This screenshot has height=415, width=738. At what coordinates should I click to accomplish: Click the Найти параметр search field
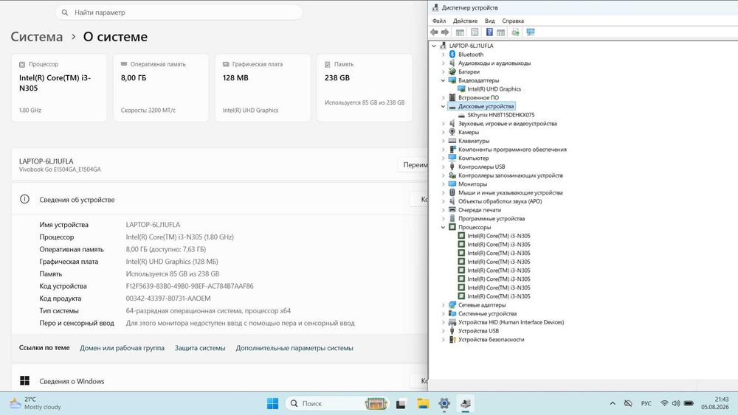179,13
